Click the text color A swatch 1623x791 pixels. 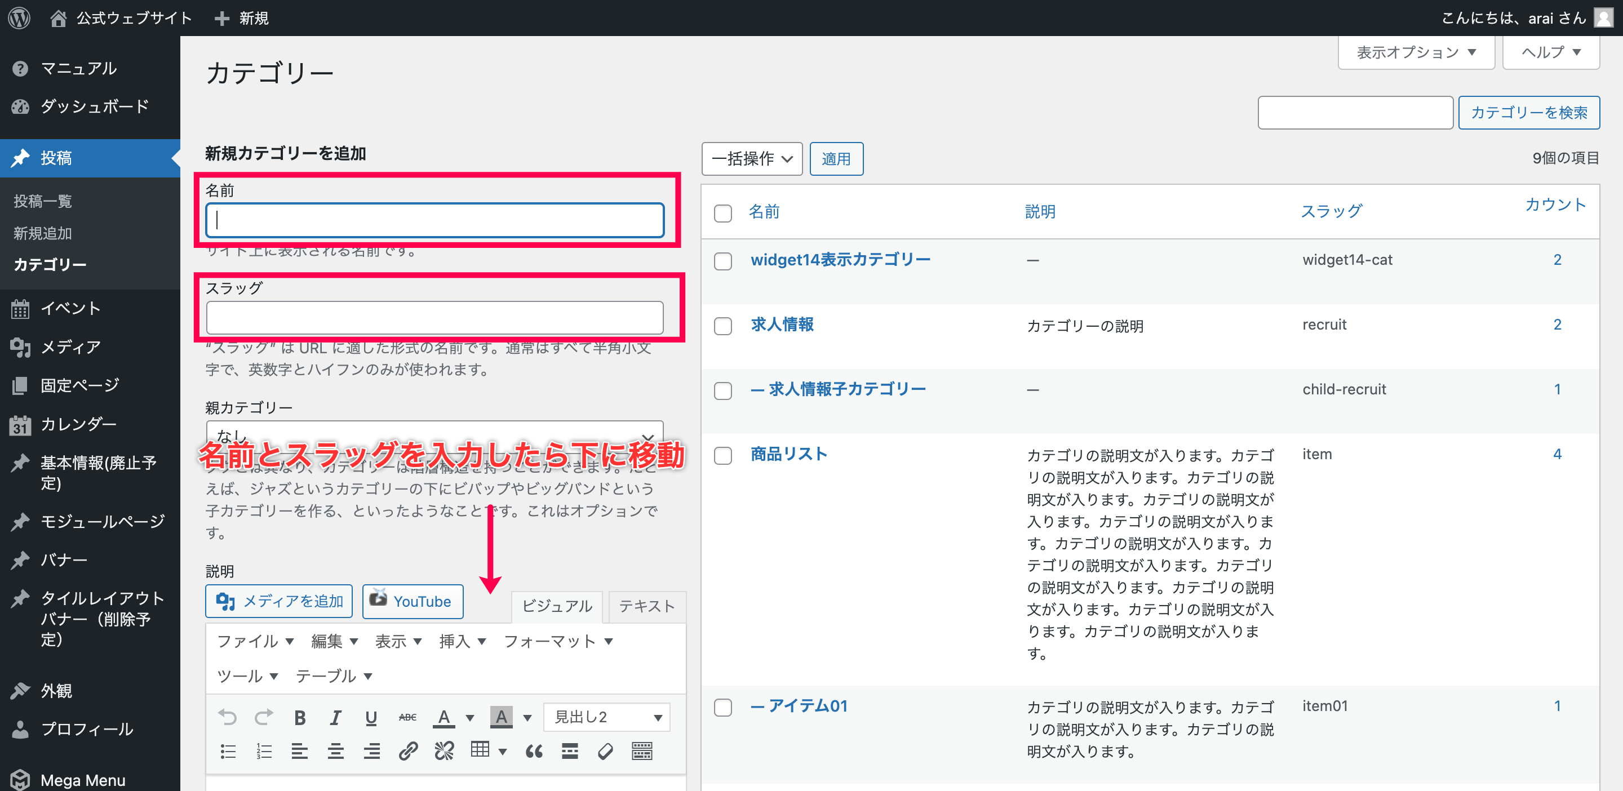point(444,717)
